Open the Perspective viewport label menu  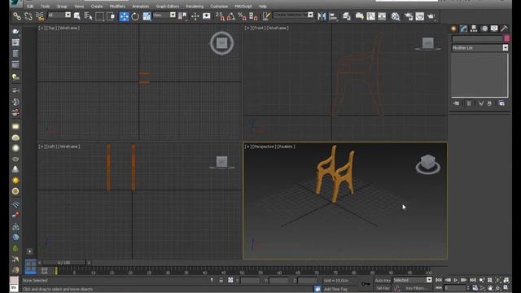(264, 146)
